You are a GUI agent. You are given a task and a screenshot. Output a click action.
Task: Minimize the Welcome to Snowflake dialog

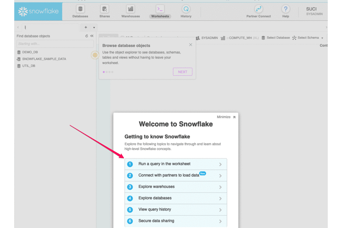226,117
